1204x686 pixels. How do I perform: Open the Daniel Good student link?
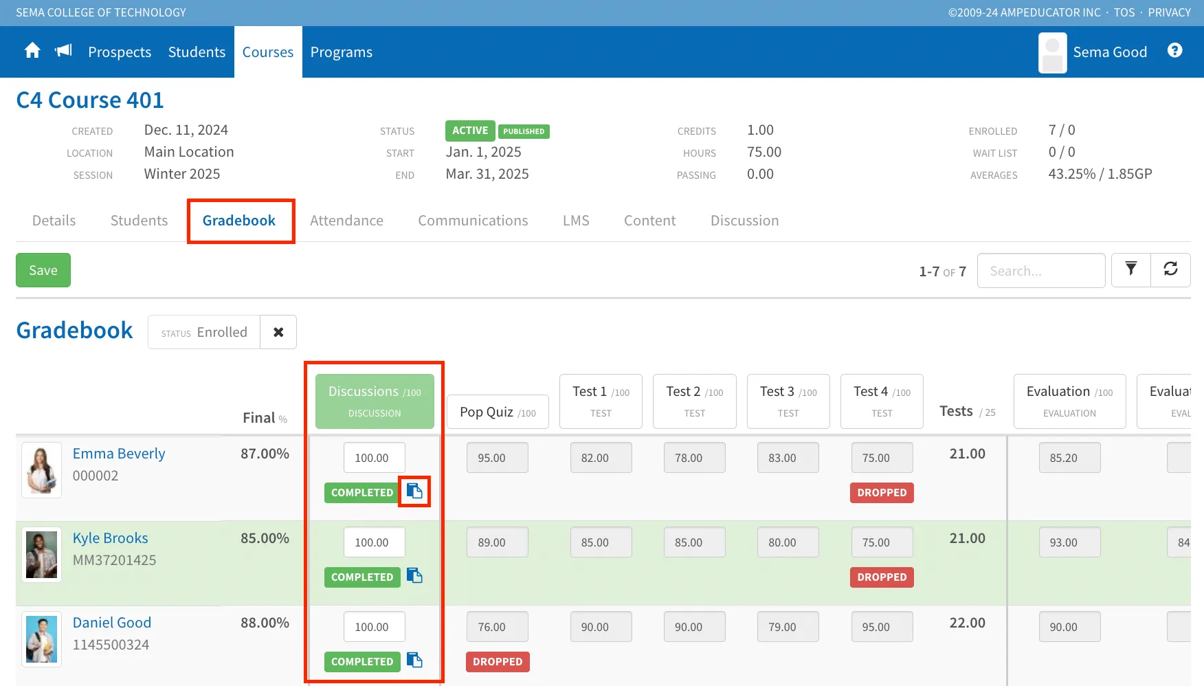pyautogui.click(x=112, y=623)
